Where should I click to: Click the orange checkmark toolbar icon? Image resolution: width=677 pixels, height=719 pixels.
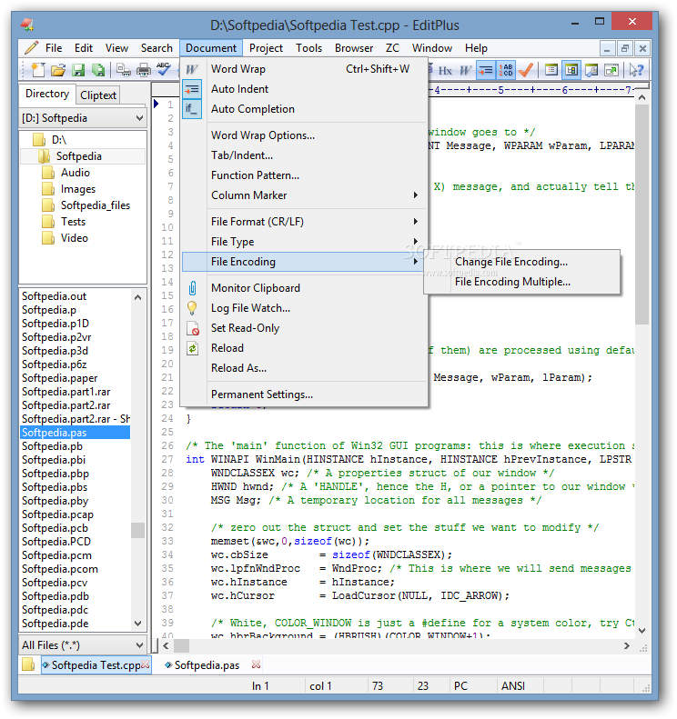[x=526, y=70]
